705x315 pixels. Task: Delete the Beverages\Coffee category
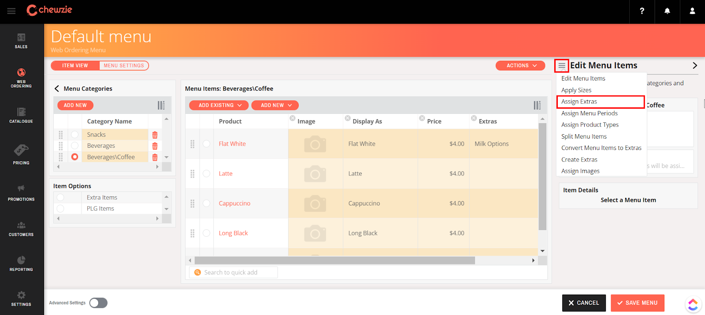pos(155,157)
